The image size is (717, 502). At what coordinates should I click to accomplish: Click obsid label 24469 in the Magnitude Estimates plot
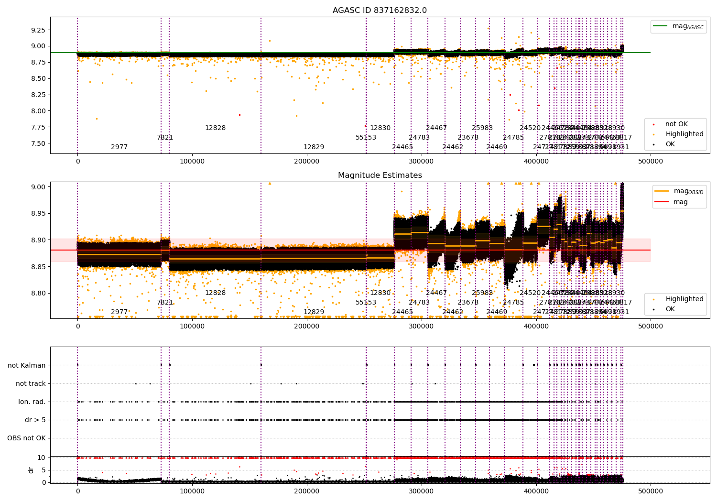[497, 312]
